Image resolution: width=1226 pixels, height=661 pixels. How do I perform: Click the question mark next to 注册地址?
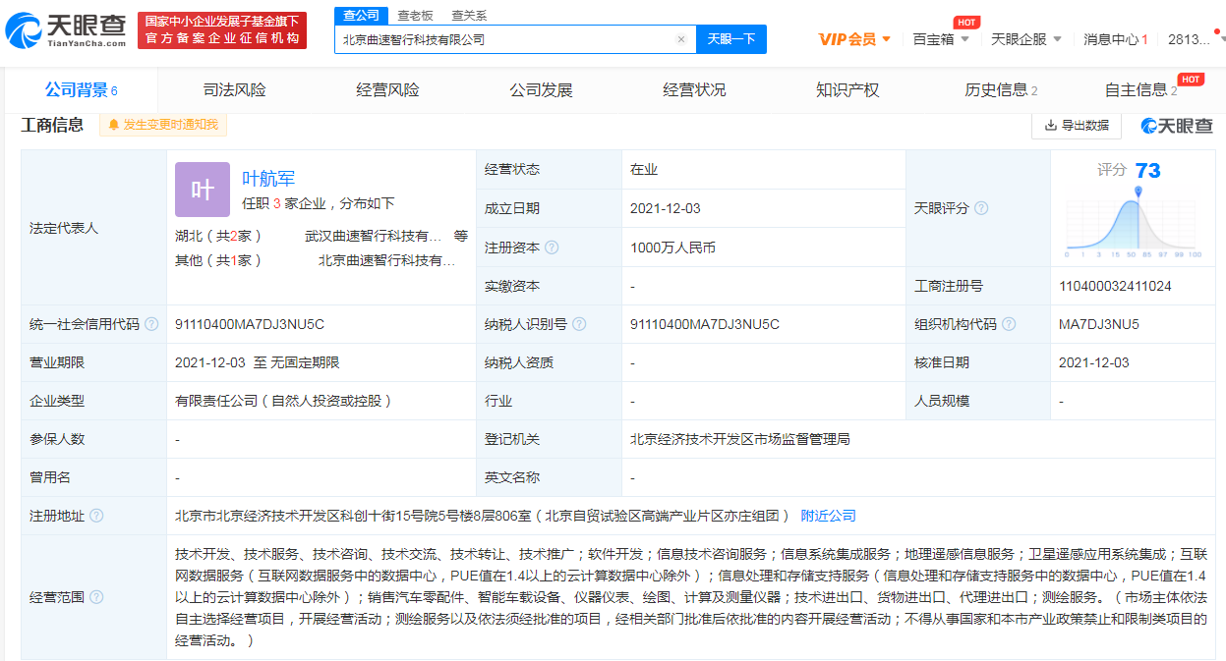(96, 516)
